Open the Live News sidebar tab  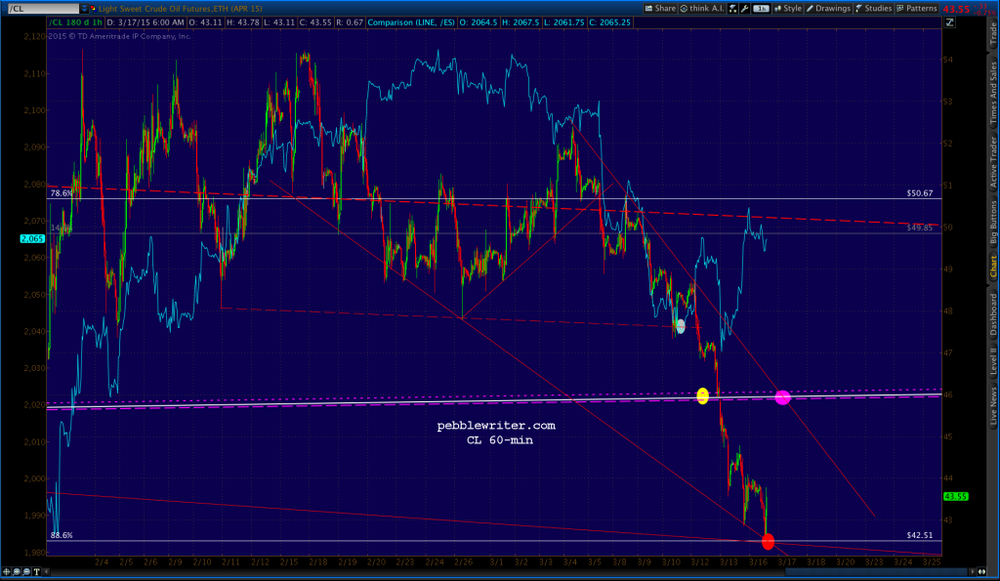[993, 406]
